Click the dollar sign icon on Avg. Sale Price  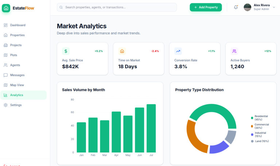[66, 51]
